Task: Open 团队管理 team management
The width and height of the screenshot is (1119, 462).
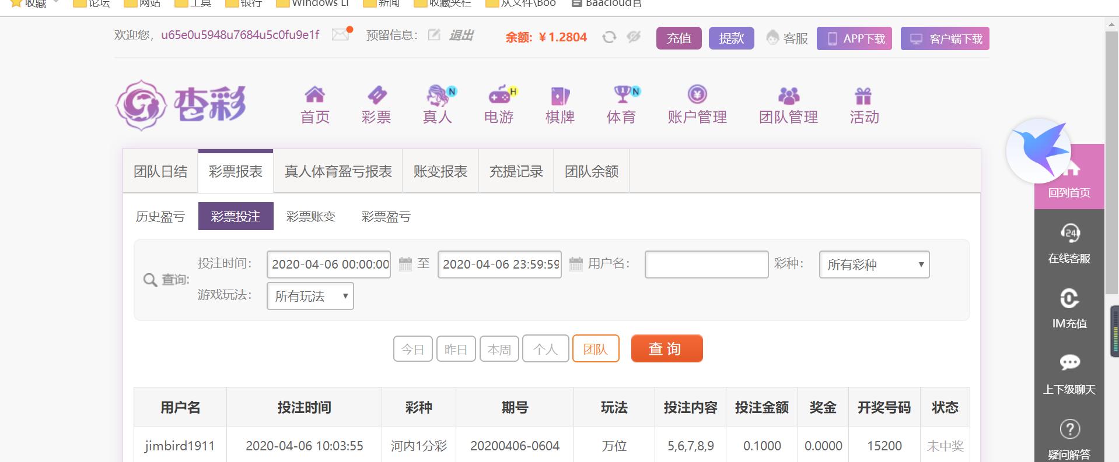Action: coord(788,105)
